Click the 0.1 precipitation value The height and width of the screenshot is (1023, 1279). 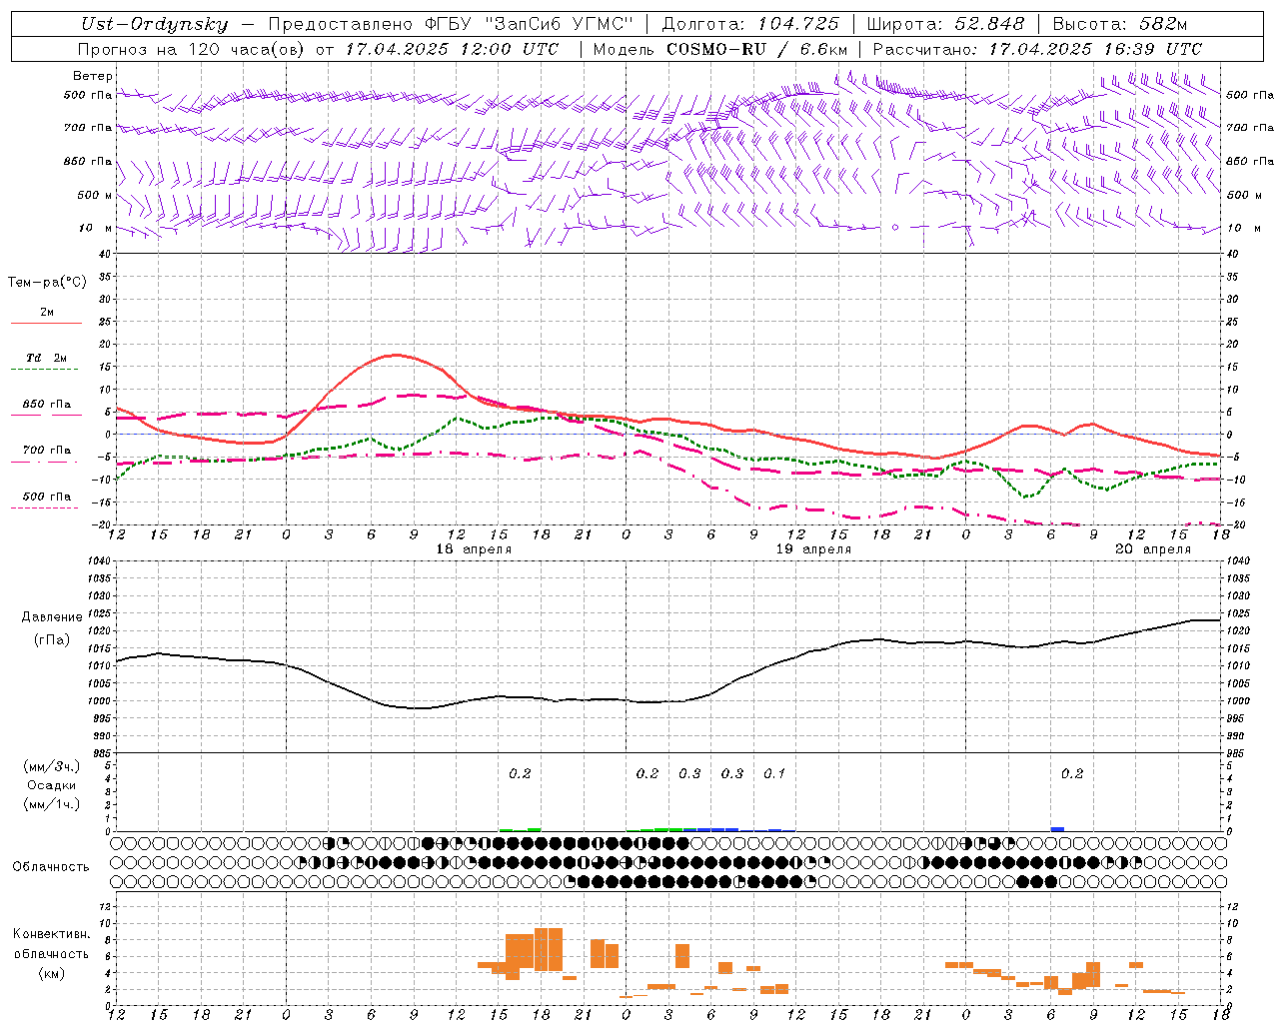click(x=774, y=773)
